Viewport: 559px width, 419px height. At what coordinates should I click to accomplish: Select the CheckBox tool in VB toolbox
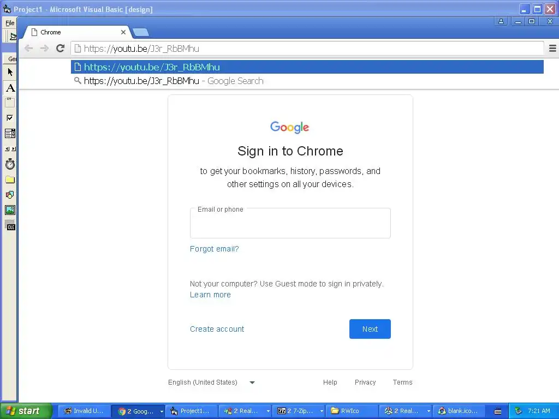click(x=10, y=118)
